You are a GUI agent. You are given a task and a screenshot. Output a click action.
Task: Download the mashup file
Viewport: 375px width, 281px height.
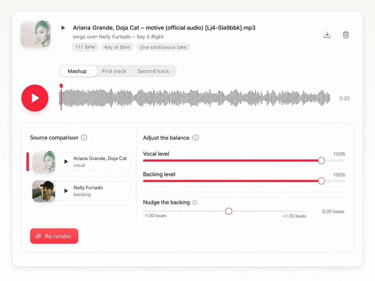327,35
